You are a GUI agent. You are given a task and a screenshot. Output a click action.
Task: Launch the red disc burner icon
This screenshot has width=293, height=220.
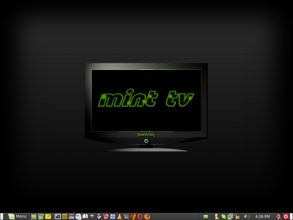coord(106,217)
